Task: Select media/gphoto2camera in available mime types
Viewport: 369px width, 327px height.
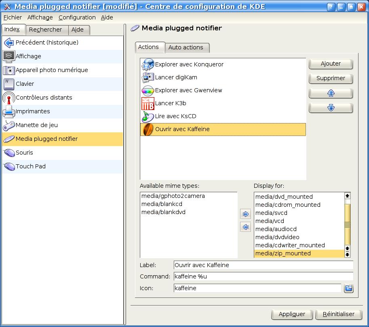Action: coord(173,196)
